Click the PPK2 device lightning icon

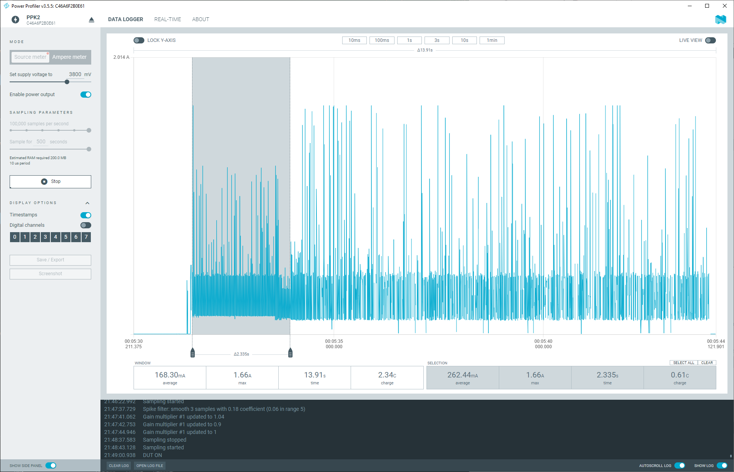pyautogui.click(x=15, y=20)
